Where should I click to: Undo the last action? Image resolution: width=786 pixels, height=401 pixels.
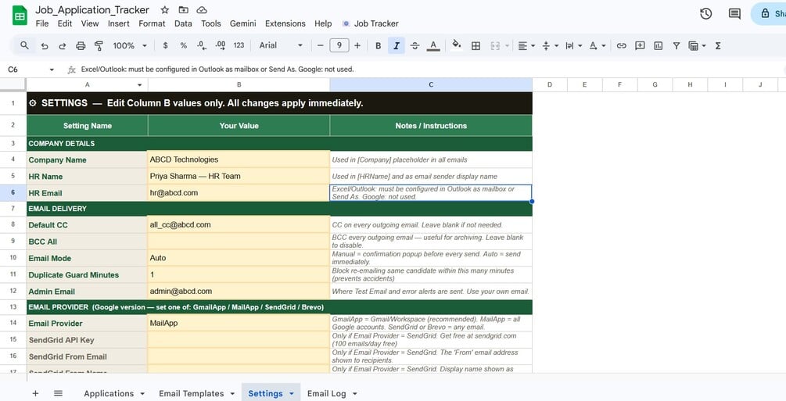pyautogui.click(x=45, y=45)
